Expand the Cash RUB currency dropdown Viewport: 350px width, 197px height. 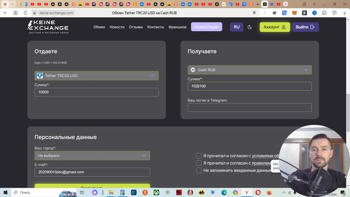click(x=249, y=70)
